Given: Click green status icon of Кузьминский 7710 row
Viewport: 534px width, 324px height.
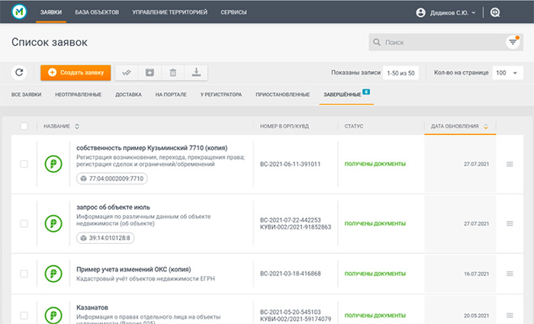Looking at the screenshot, I should [53, 164].
